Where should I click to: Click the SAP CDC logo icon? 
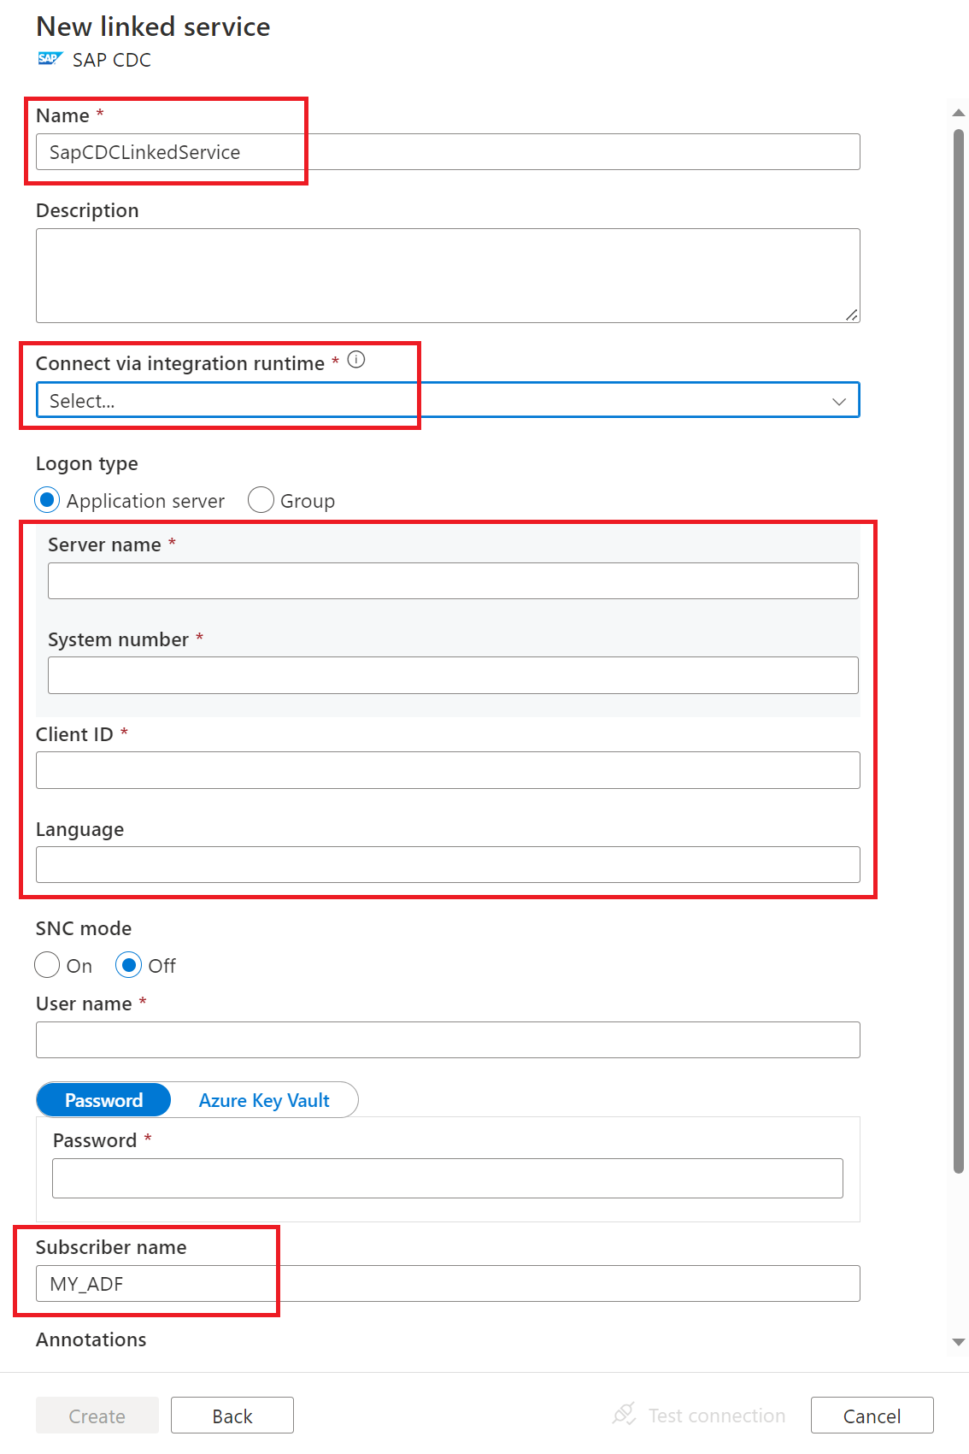[50, 59]
